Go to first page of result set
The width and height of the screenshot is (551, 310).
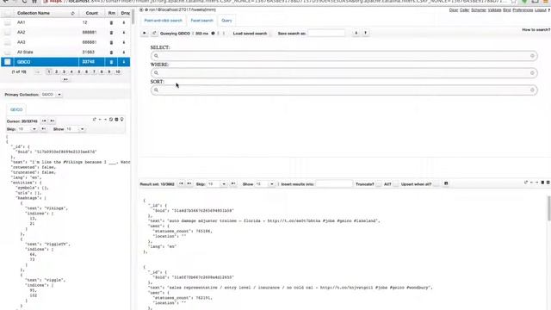point(181,183)
